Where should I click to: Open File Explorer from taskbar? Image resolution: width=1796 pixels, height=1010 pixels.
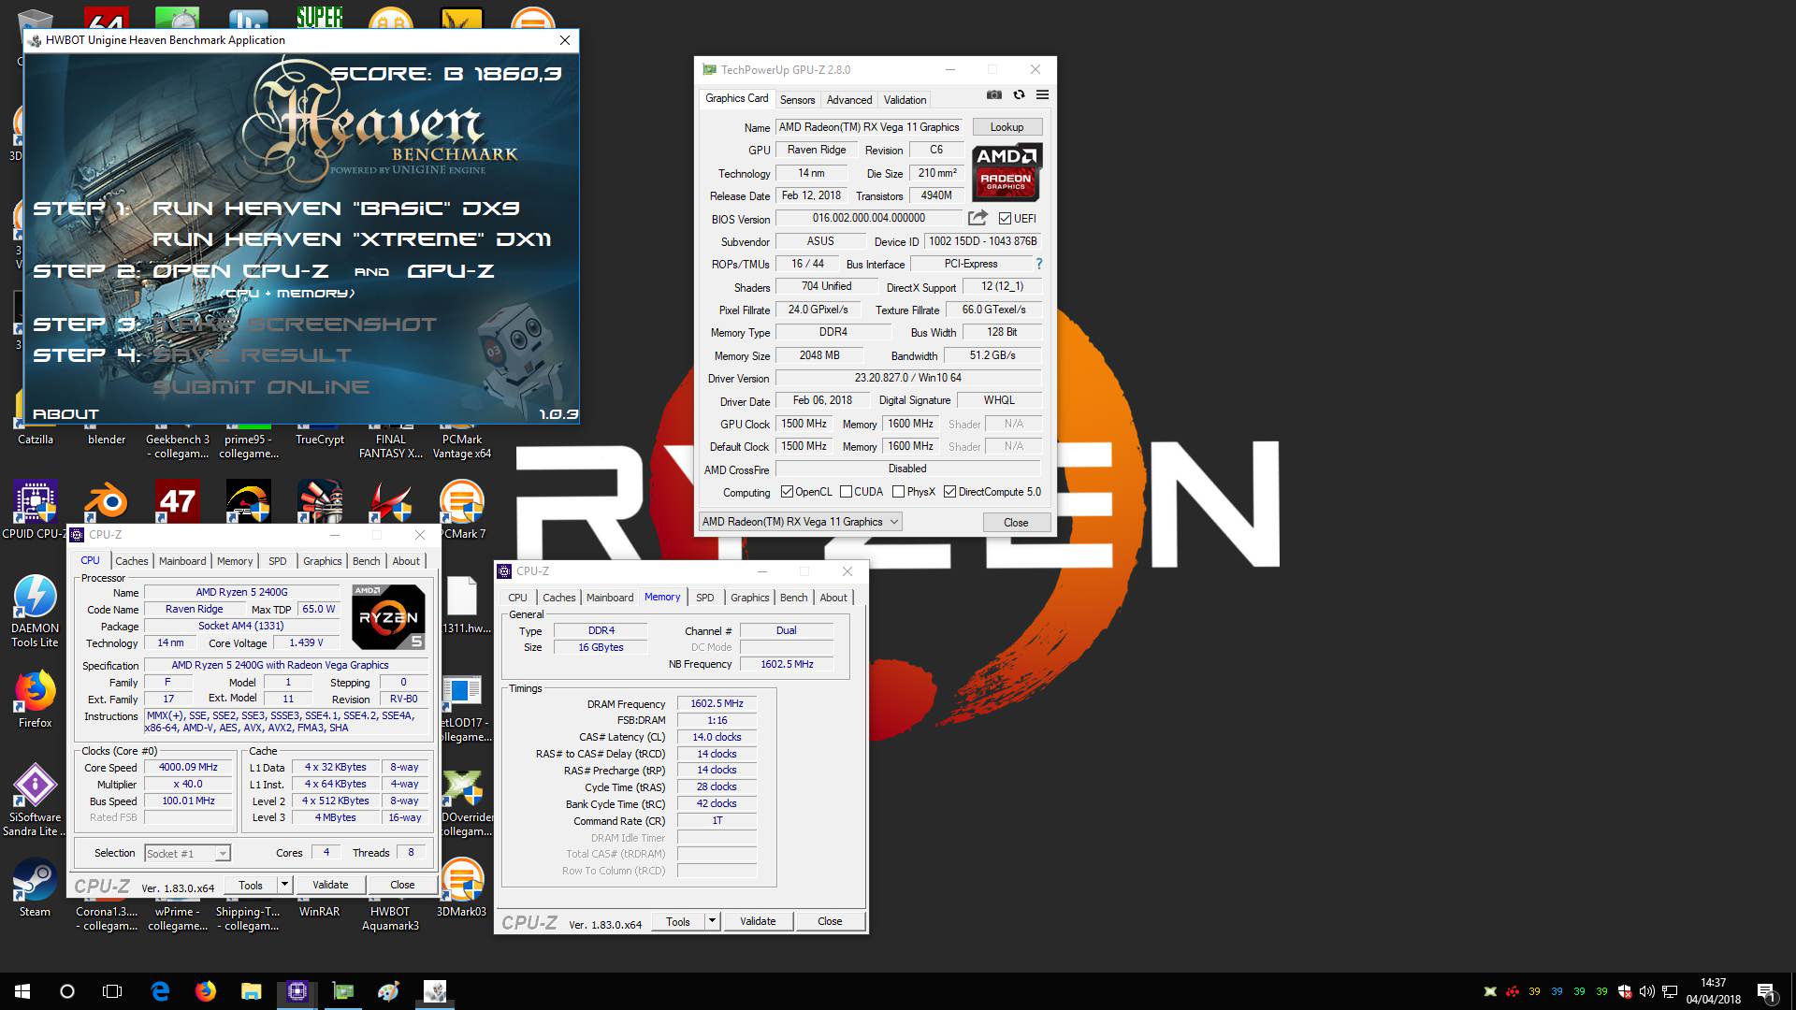click(252, 991)
